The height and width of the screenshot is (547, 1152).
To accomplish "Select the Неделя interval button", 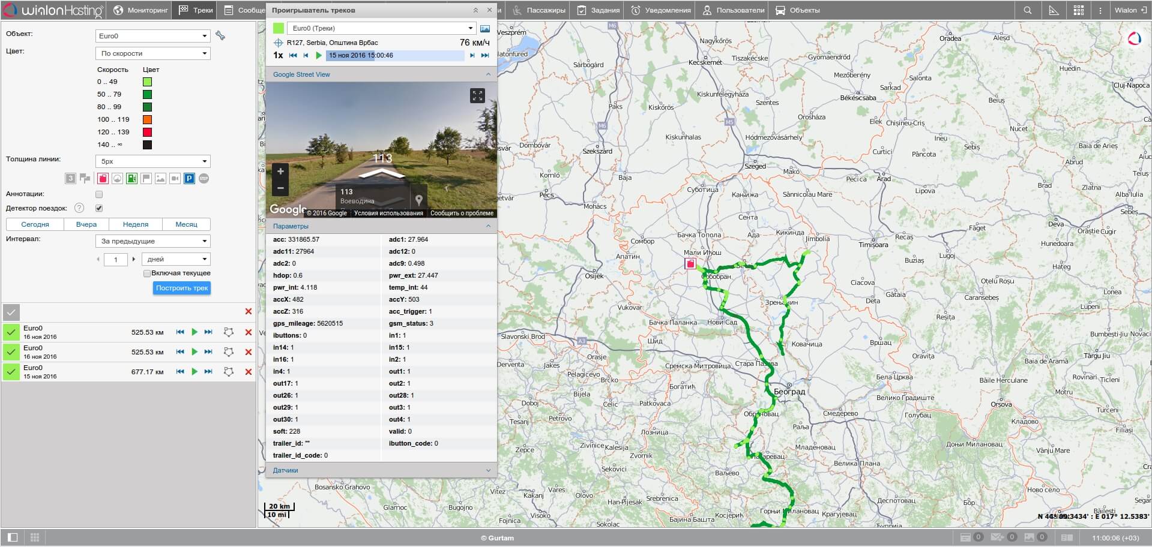I will [136, 224].
